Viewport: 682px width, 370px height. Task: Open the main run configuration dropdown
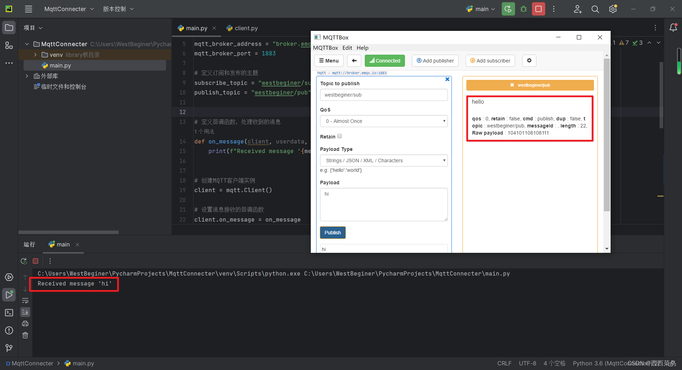pos(481,9)
